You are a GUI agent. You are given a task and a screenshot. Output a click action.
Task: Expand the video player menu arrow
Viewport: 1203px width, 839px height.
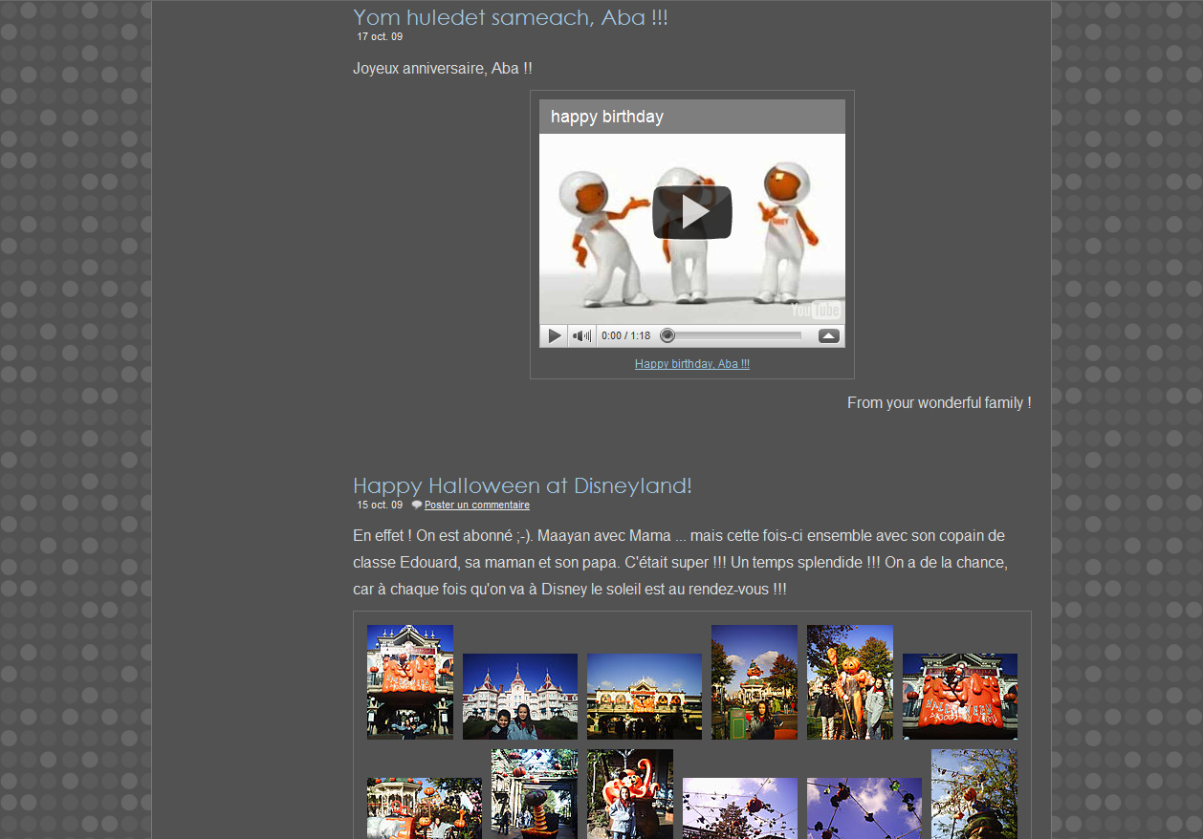click(x=828, y=336)
